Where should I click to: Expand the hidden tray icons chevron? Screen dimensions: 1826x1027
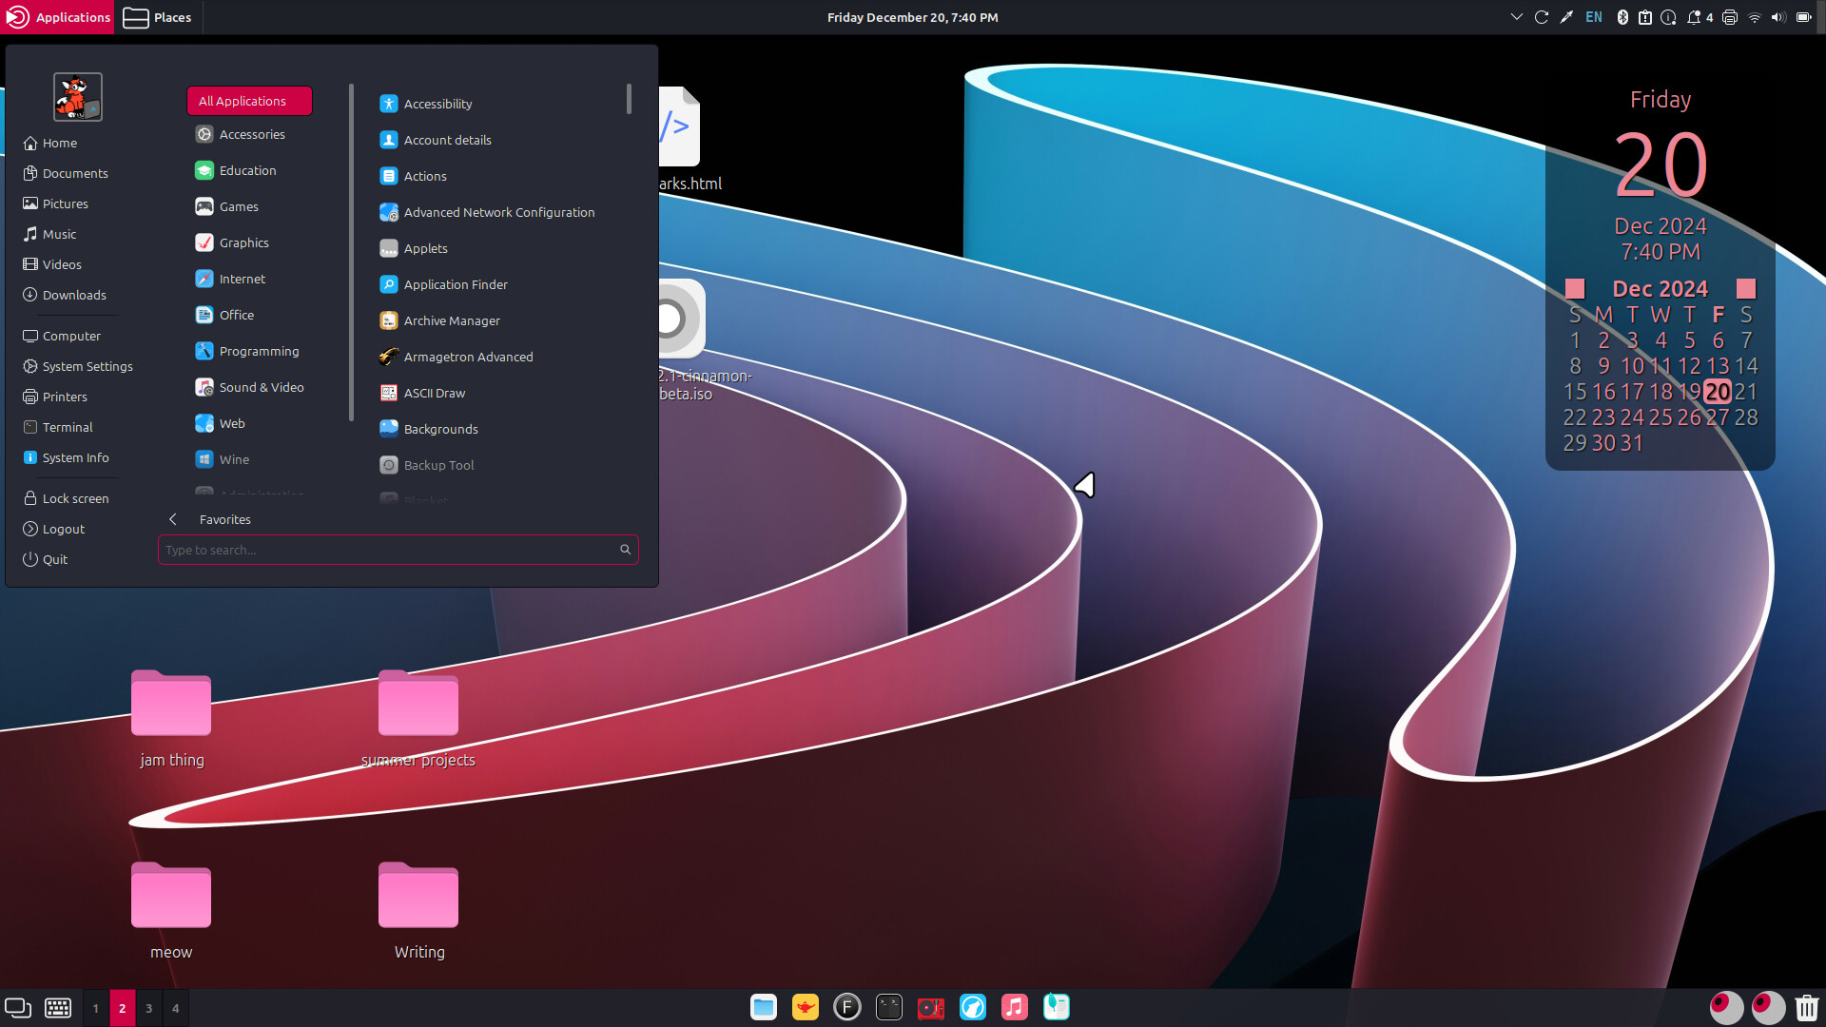point(1516,17)
